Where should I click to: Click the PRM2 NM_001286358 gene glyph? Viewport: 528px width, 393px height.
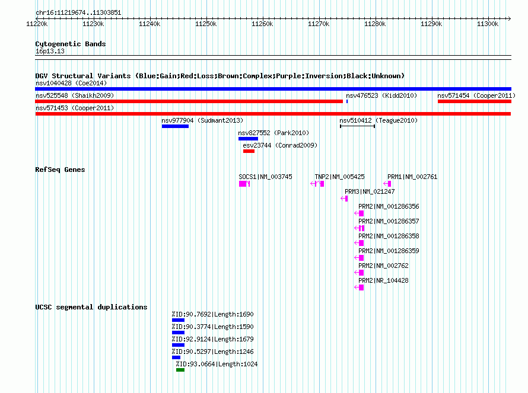359,243
